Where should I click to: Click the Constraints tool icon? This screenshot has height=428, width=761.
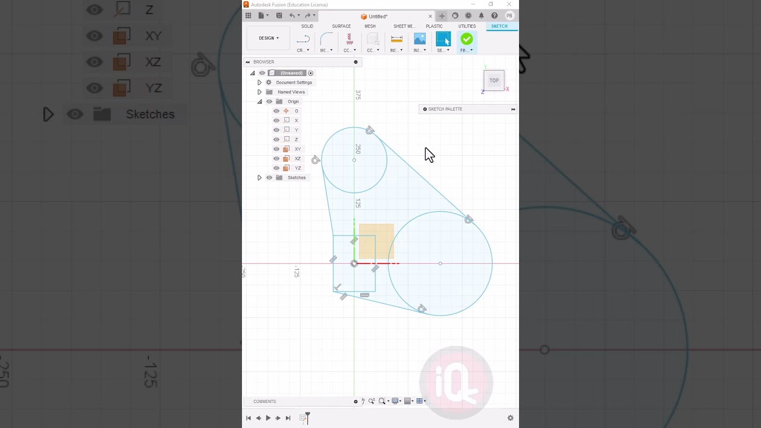pyautogui.click(x=350, y=39)
